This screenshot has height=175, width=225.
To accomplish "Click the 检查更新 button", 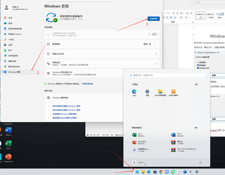I will 153,19.
